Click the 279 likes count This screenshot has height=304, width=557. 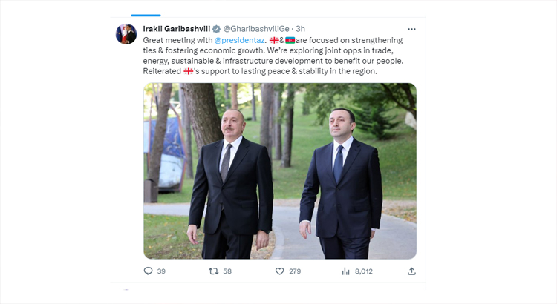295,271
